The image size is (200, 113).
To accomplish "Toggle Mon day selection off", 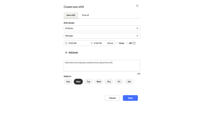I will pyautogui.click(x=78, y=82).
